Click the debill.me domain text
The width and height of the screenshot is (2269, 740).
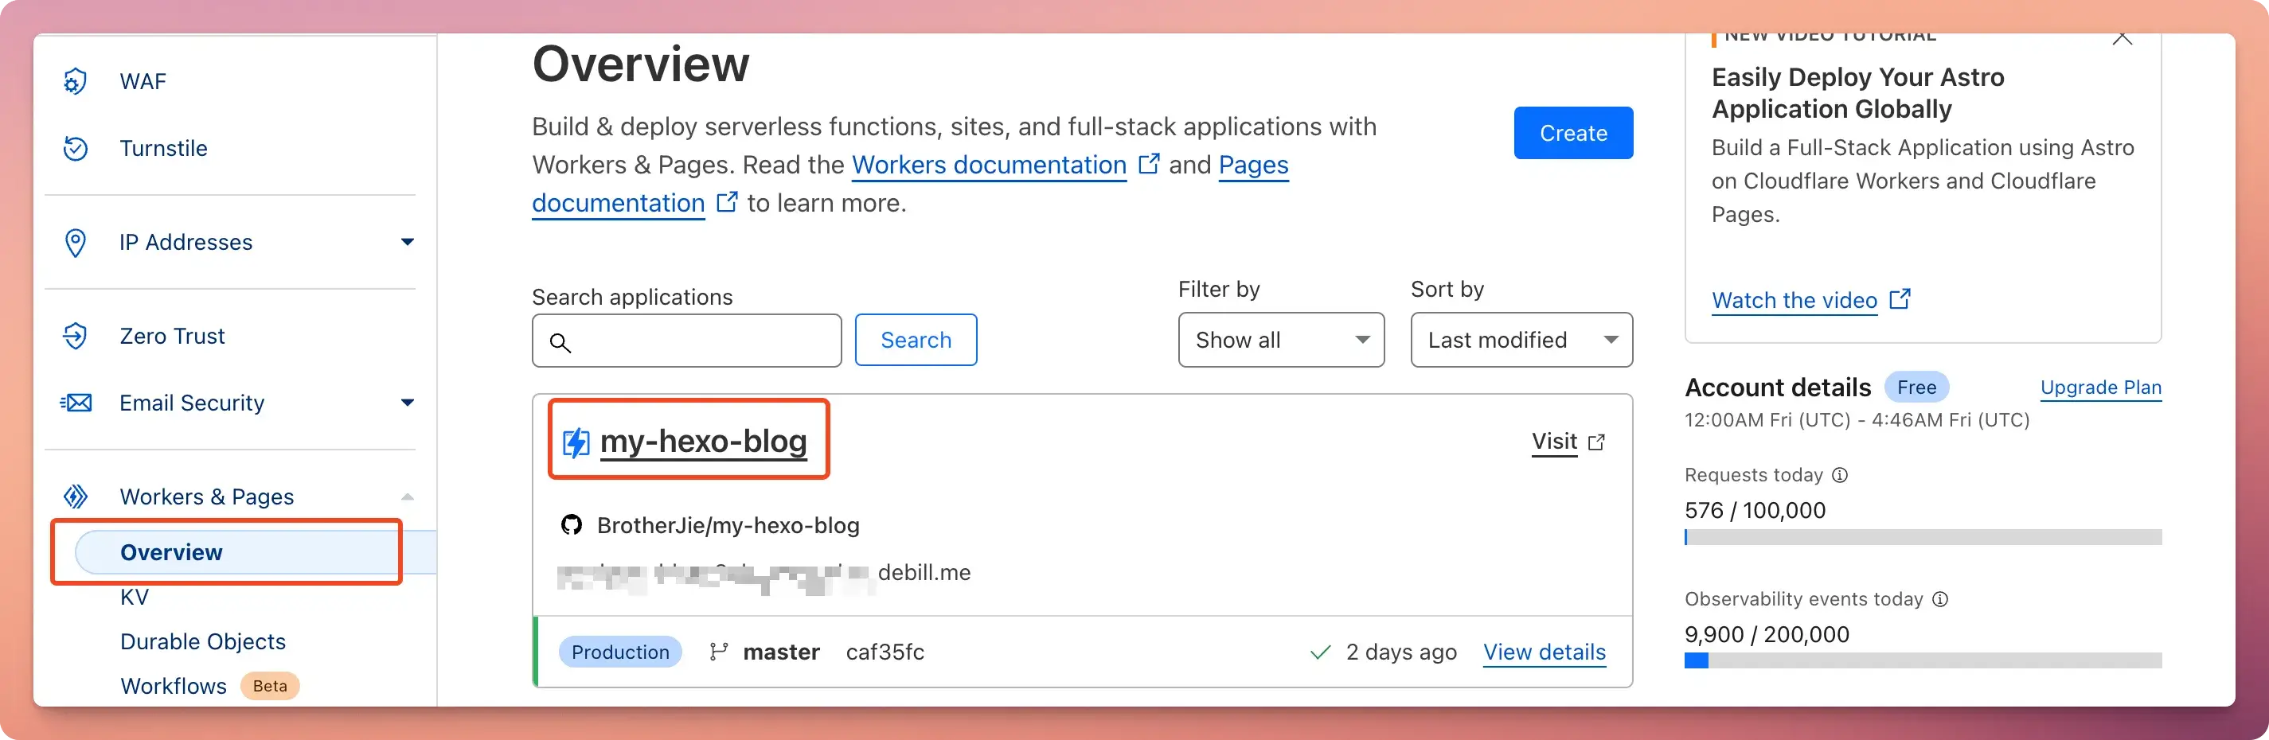pyautogui.click(x=924, y=573)
